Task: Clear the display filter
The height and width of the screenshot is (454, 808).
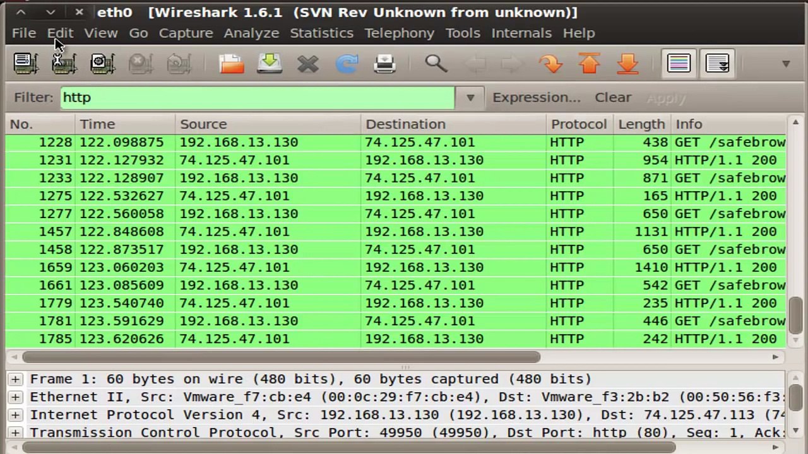Action: coord(612,98)
